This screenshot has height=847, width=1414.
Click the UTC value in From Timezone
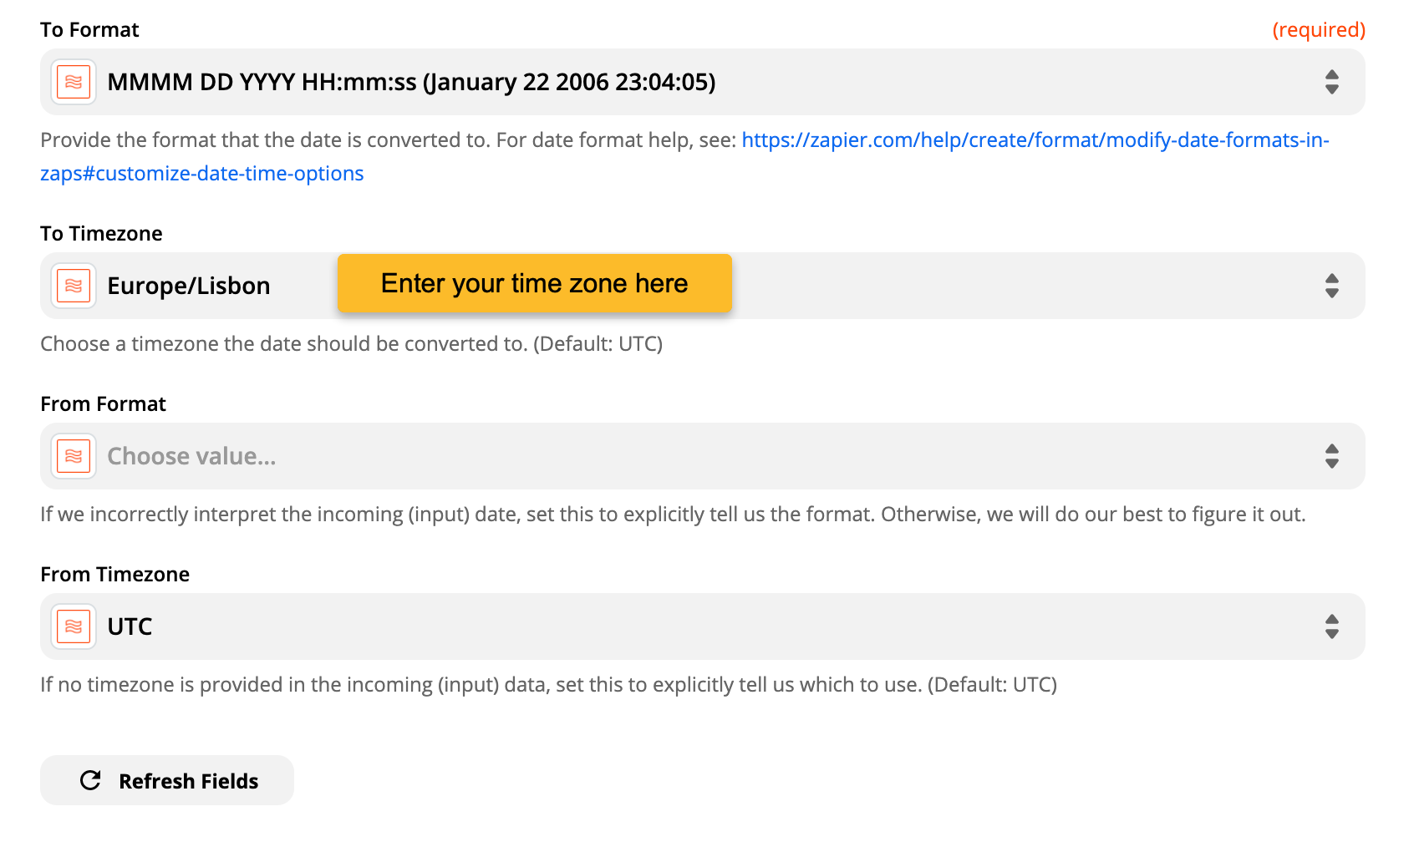point(130,626)
